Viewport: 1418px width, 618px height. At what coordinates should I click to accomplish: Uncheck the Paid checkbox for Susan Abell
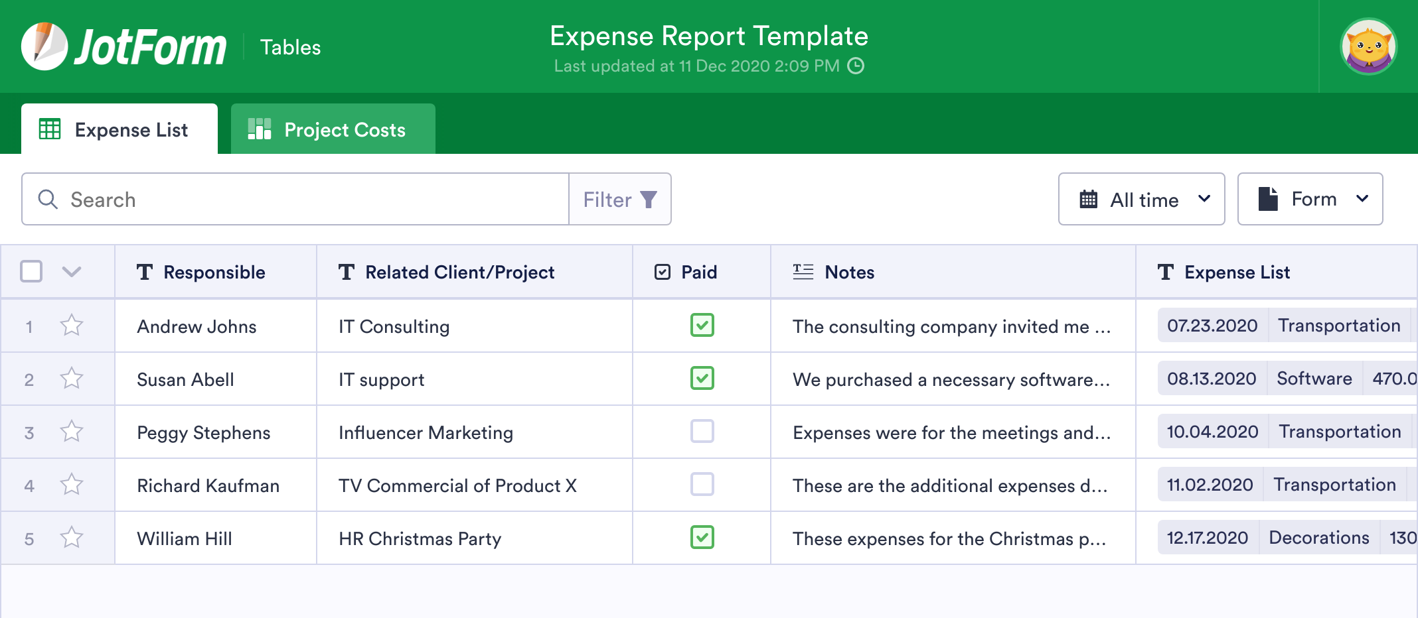point(702,379)
